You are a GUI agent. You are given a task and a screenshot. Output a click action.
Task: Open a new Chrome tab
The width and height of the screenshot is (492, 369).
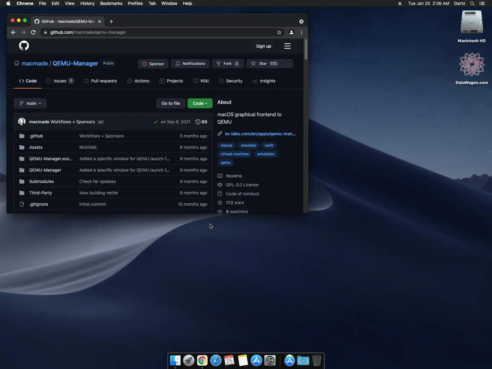(x=111, y=22)
